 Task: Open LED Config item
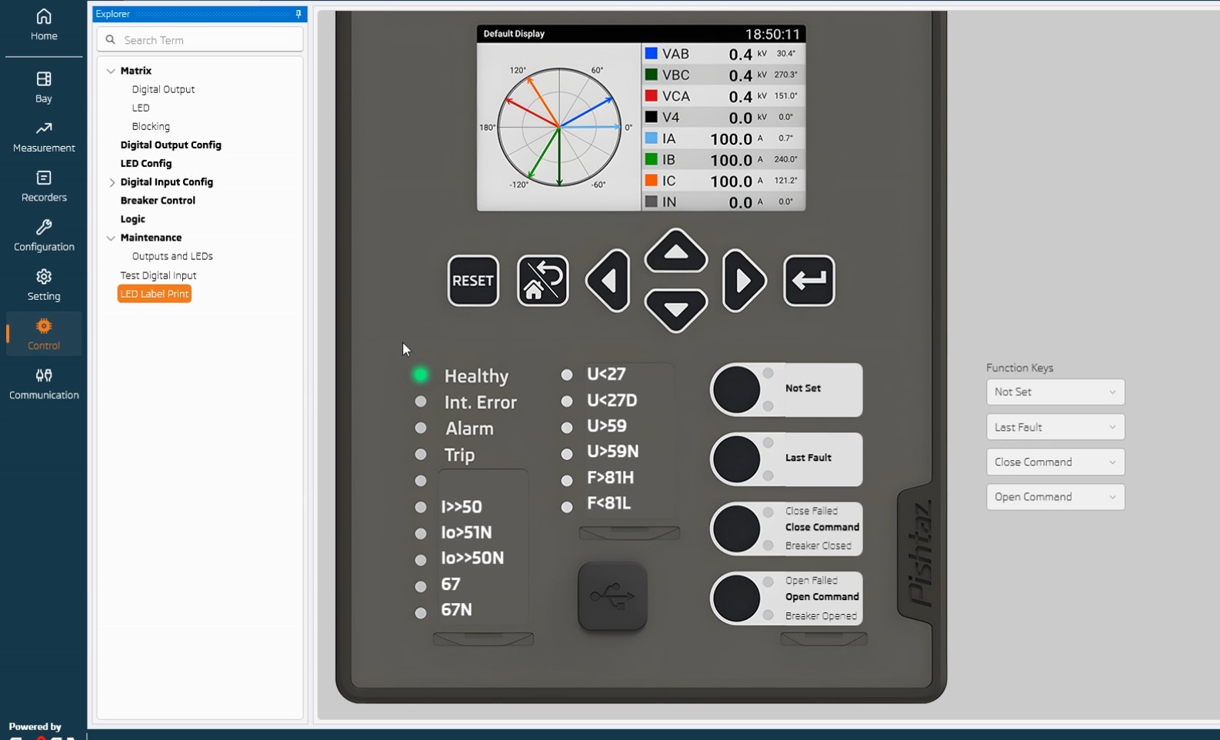tap(146, 163)
